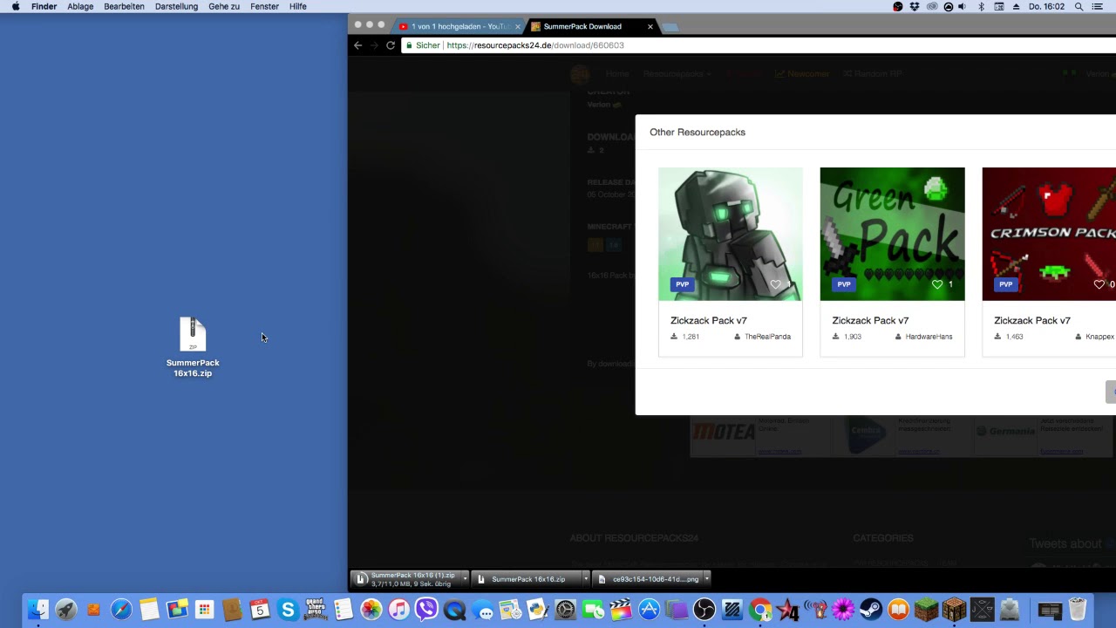The height and width of the screenshot is (628, 1116).
Task: Launch Launchpad rocket icon in dock
Action: click(65, 610)
